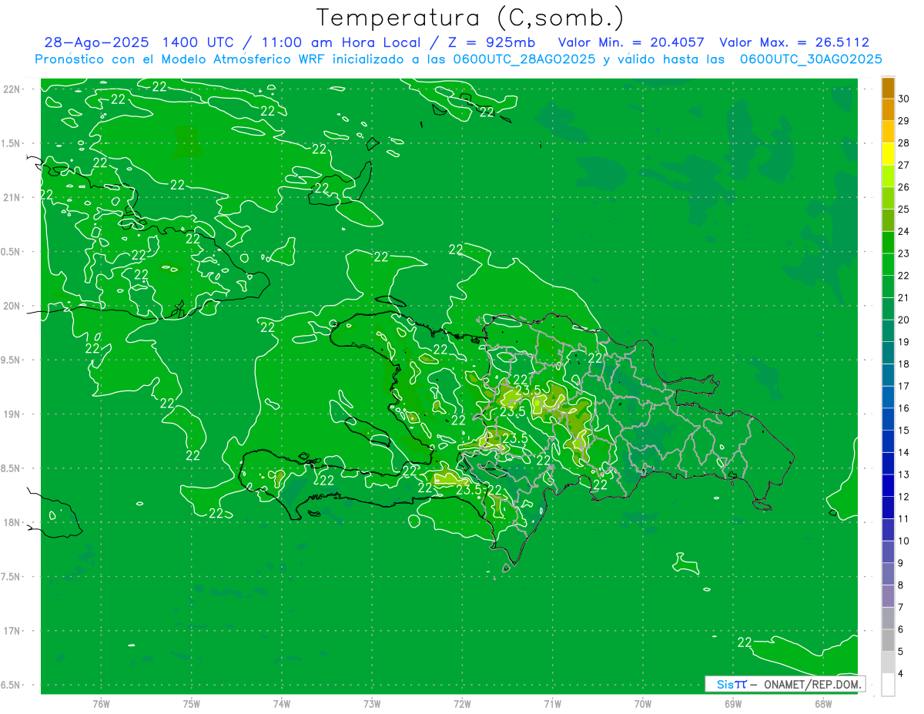This screenshot has width=924, height=714.
Task: Click the color scale label "24"
Action: pyautogui.click(x=903, y=231)
